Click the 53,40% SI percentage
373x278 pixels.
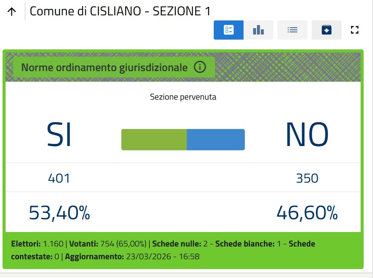pos(59,212)
